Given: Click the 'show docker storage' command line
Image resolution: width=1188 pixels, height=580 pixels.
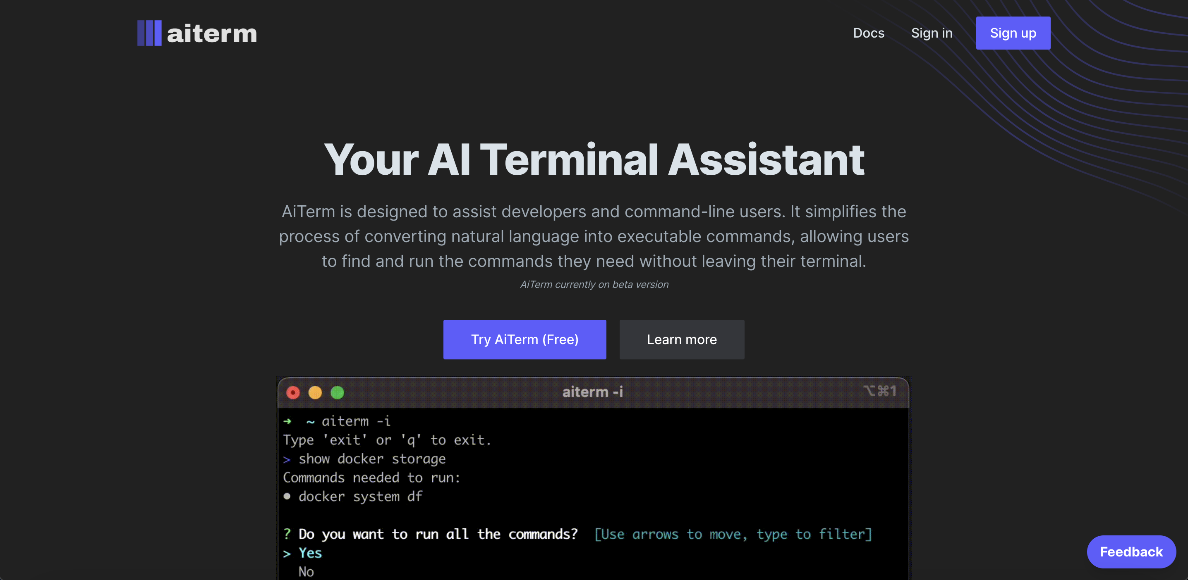Looking at the screenshot, I should tap(372, 459).
